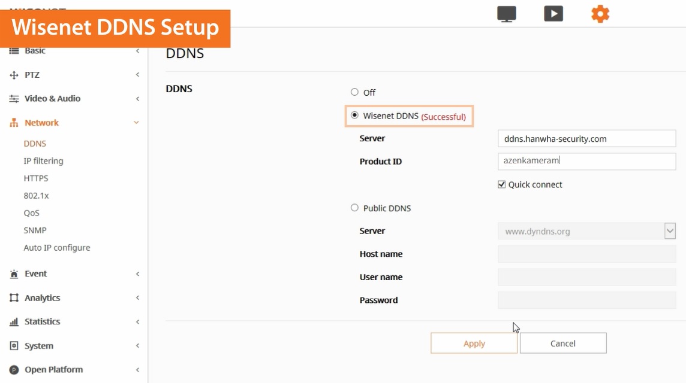
Task: Expand the System menu chevron
Action: 137,346
